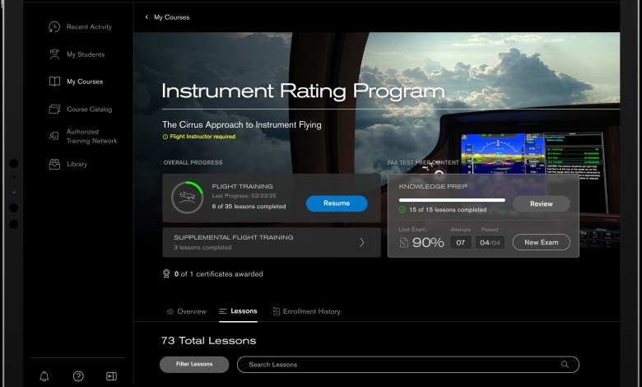Click "6 of 35 lessons completed" text
Image resolution: width=642 pixels, height=387 pixels.
pyautogui.click(x=249, y=207)
